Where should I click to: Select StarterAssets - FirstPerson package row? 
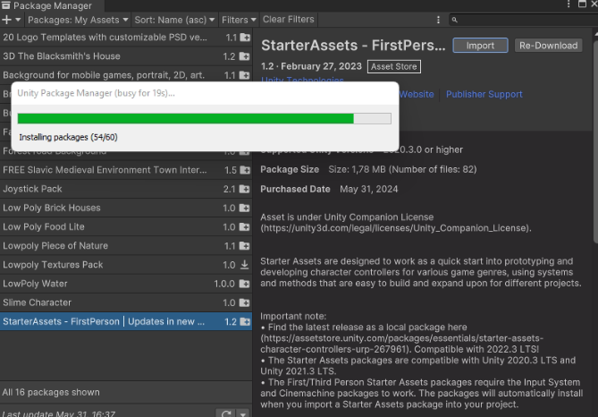[x=126, y=321]
